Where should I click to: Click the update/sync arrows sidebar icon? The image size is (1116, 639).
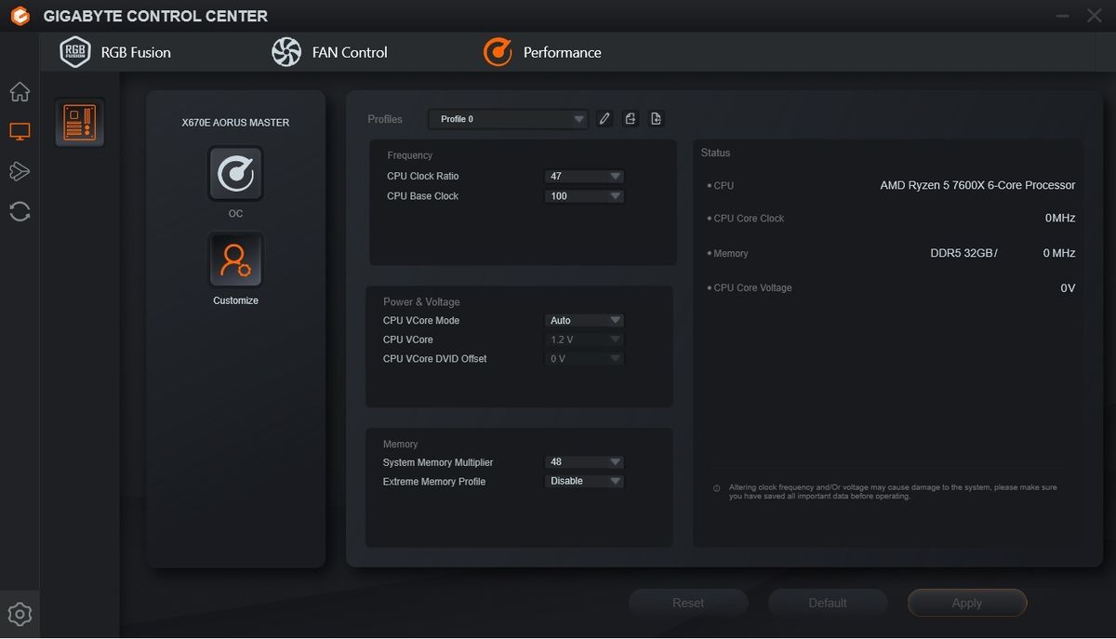point(20,210)
